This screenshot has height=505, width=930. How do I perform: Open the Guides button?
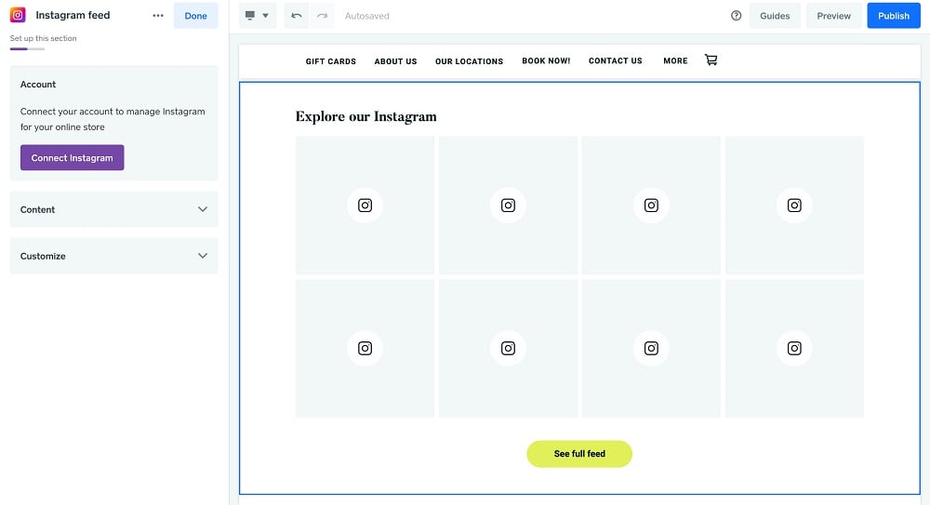tap(775, 16)
